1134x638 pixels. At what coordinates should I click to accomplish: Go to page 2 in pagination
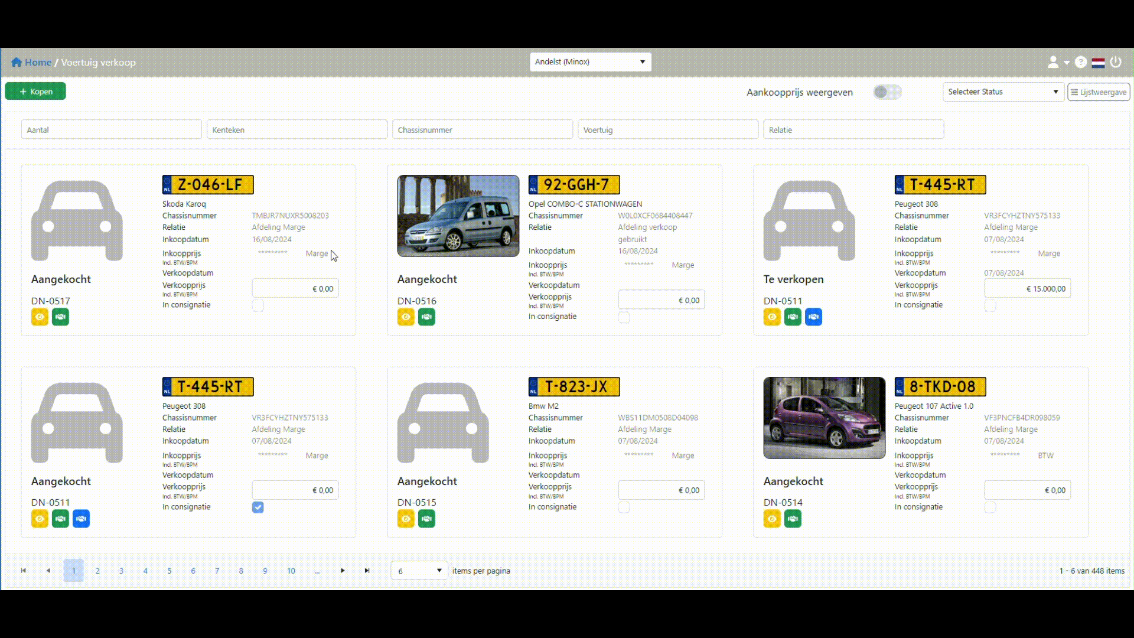click(x=97, y=571)
